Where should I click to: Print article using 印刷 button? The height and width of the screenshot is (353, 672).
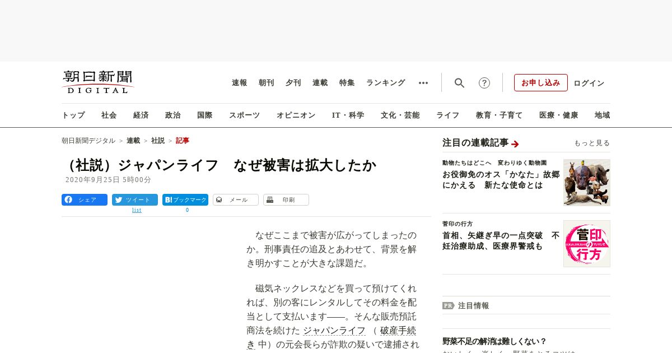(x=286, y=199)
